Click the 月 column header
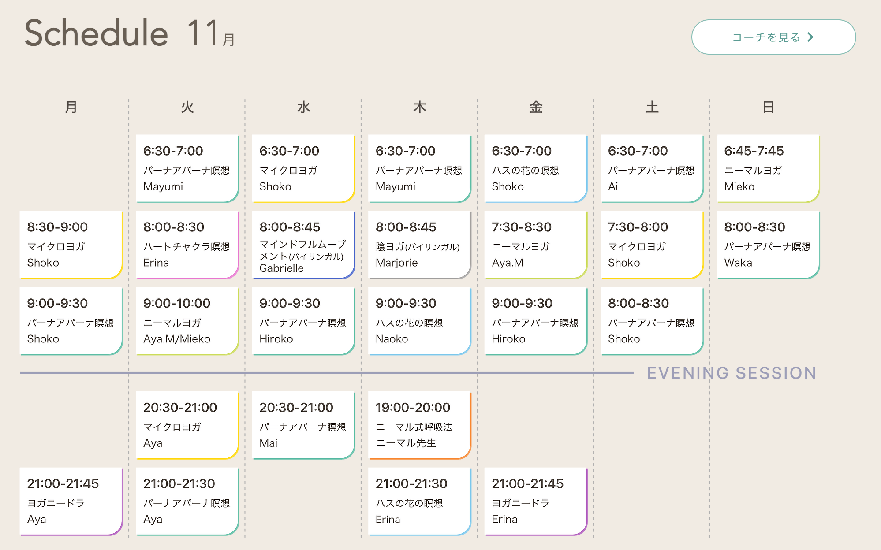The image size is (881, 550). 71,107
